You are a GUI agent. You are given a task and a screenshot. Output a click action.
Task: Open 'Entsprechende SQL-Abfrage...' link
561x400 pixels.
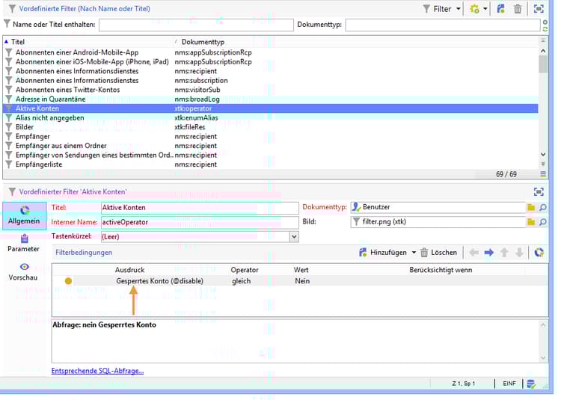pos(97,371)
